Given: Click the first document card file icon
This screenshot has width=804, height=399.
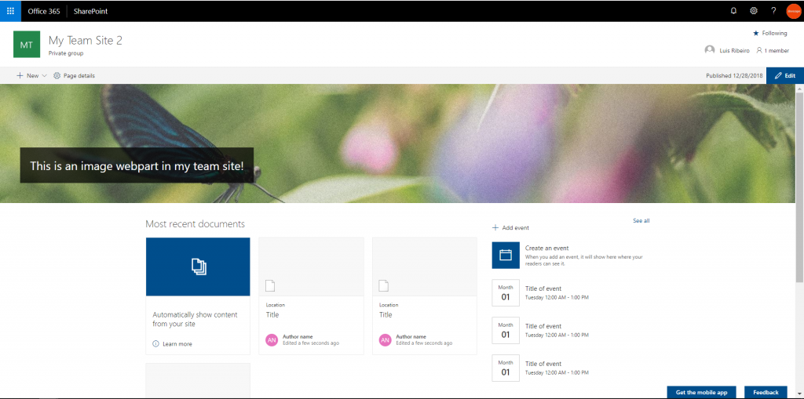Looking at the screenshot, I should pyautogui.click(x=270, y=285).
